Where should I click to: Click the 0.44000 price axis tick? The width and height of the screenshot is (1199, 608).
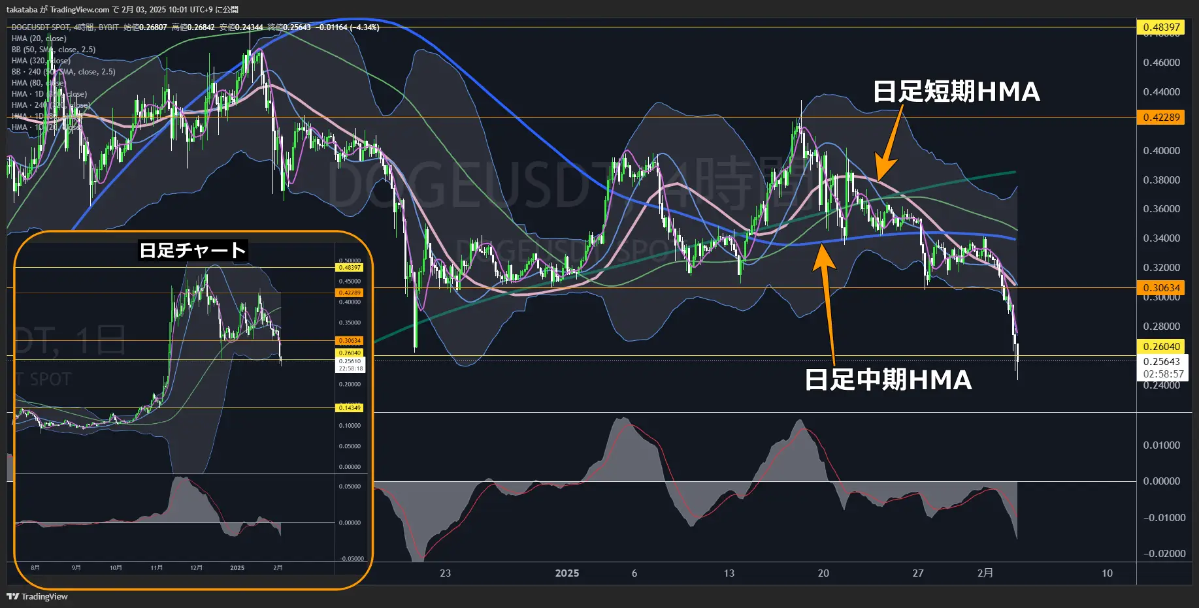tap(1161, 92)
